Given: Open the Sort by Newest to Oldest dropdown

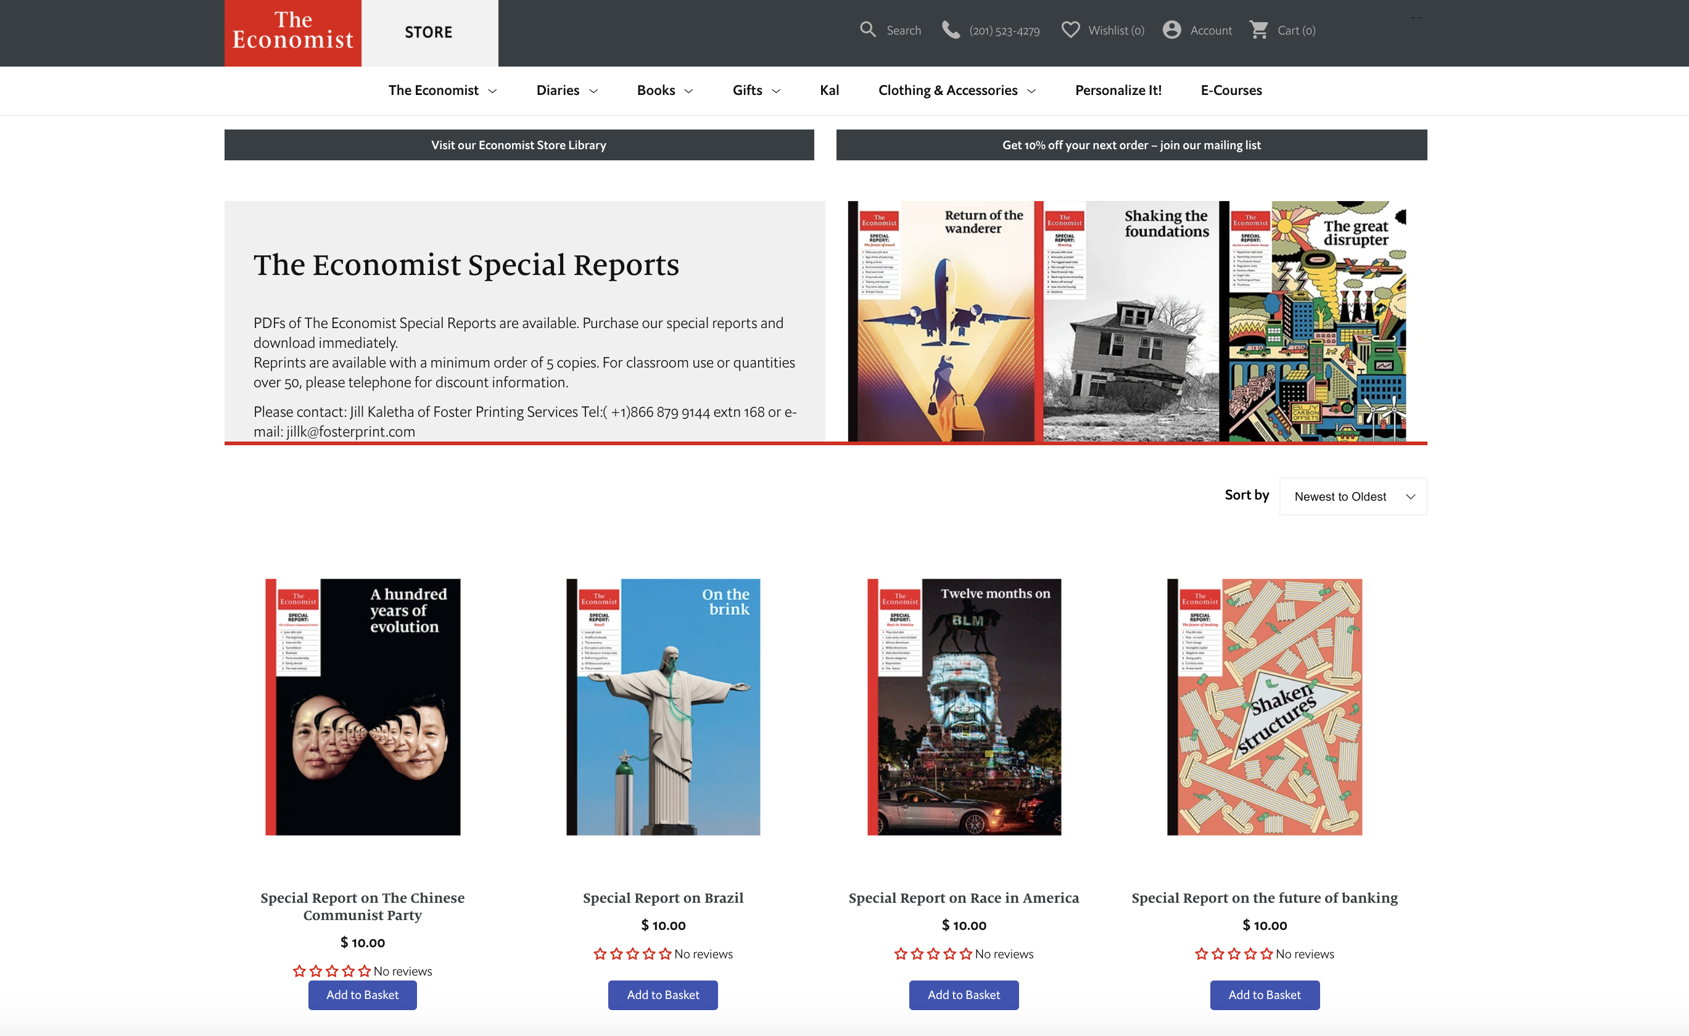Looking at the screenshot, I should (x=1353, y=496).
